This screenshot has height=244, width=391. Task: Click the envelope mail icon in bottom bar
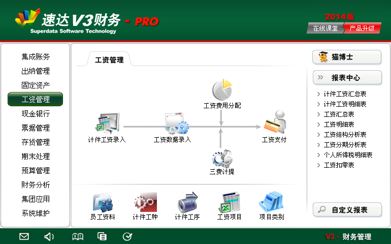(x=24, y=236)
